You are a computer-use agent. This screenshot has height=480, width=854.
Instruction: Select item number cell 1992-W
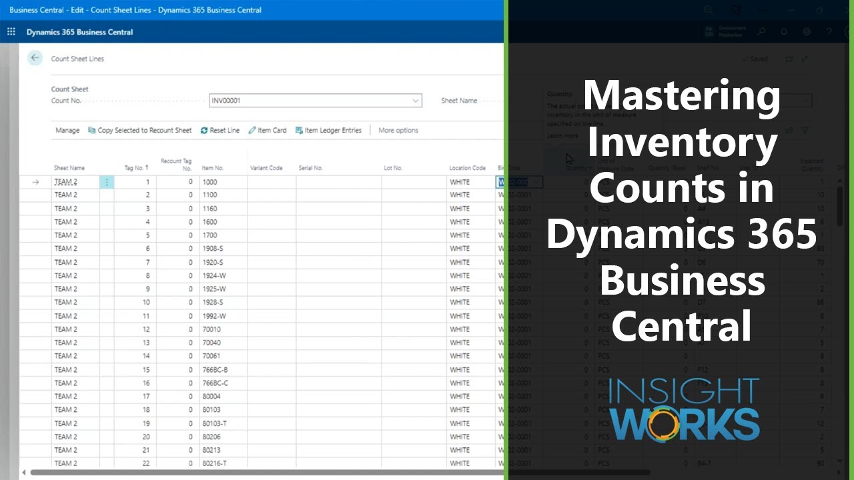point(224,316)
